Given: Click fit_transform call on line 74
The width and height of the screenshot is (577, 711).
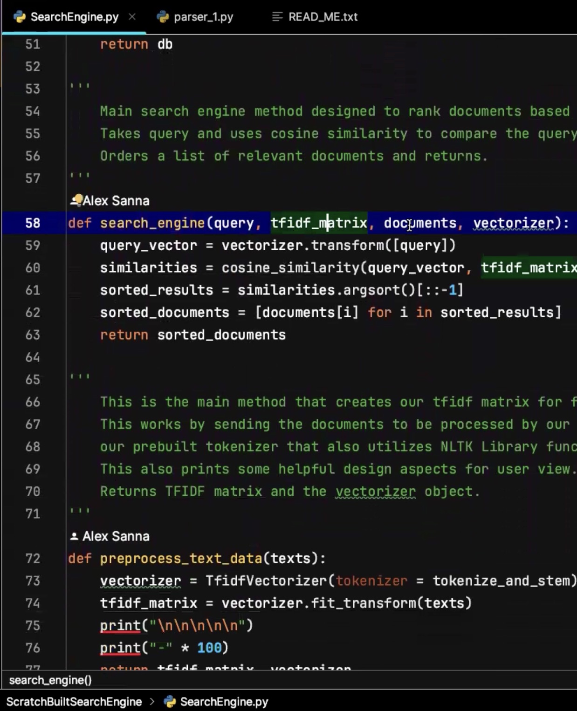Looking at the screenshot, I should point(364,603).
